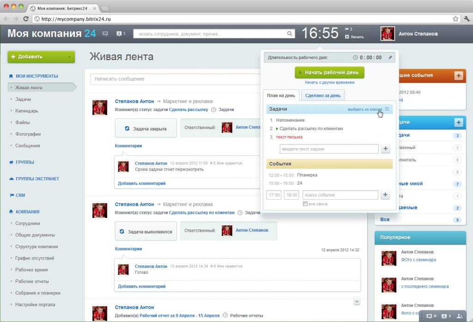Edit work day duration via pencil icon
The height and width of the screenshot is (322, 473).
click(x=390, y=57)
